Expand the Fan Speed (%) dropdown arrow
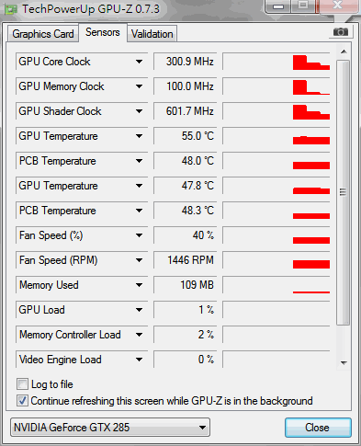Image resolution: width=361 pixels, height=446 pixels. pyautogui.click(x=139, y=235)
